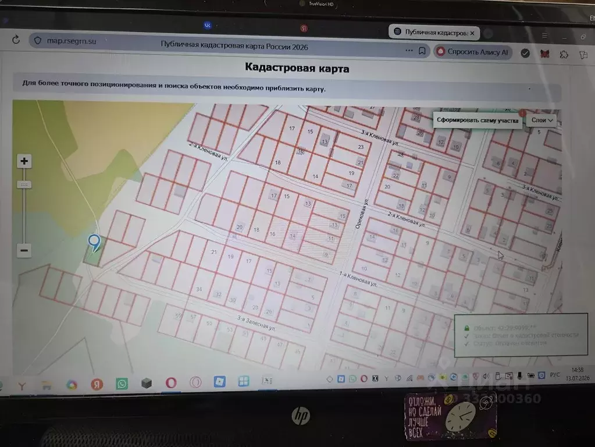Click the volume speaker tray icon

[486, 376]
